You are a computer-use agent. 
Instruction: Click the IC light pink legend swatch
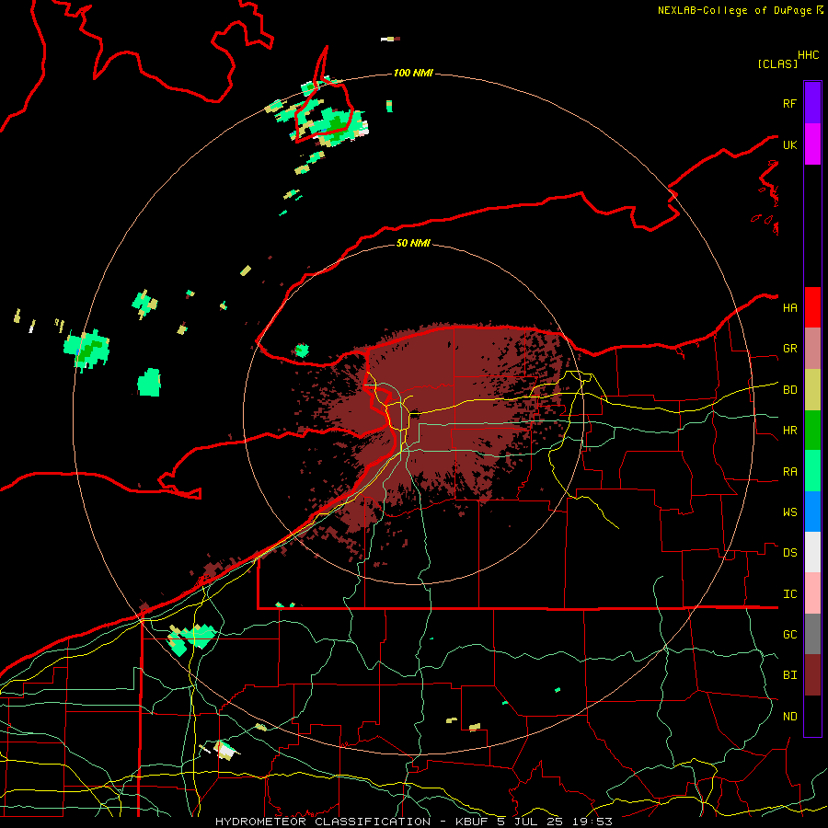[812, 593]
